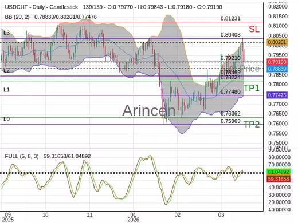Click the L3 pivot label
The height and width of the screenshot is (223, 298).
tap(6, 33)
